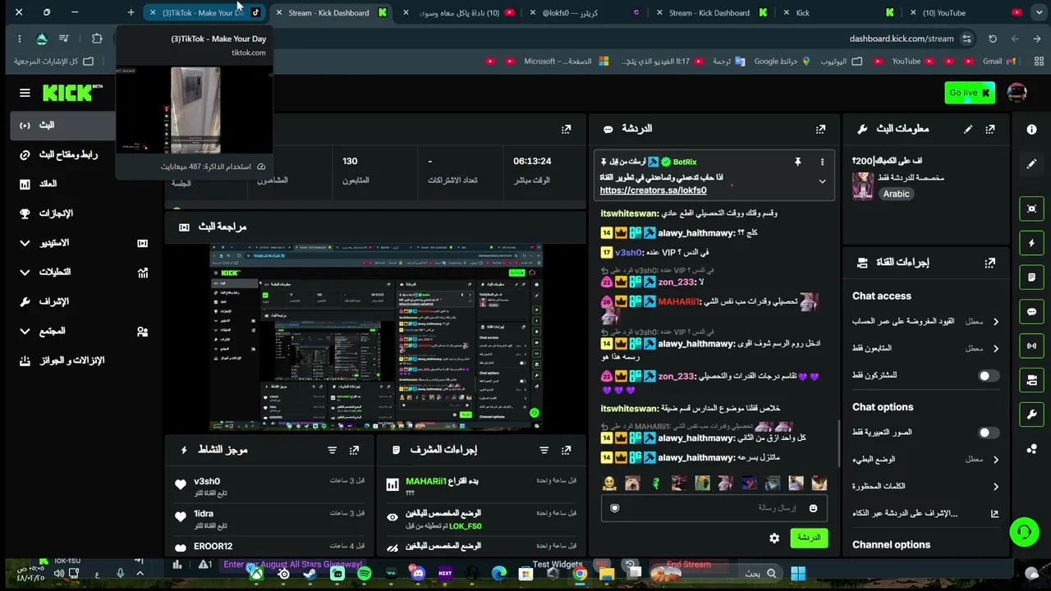Click the info icon in the right rail
This screenshot has width=1051, height=591.
[1031, 130]
